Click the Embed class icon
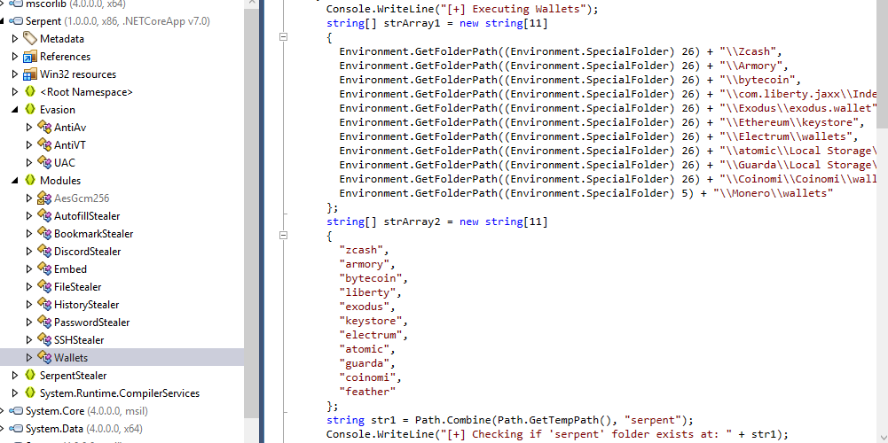 click(44, 268)
